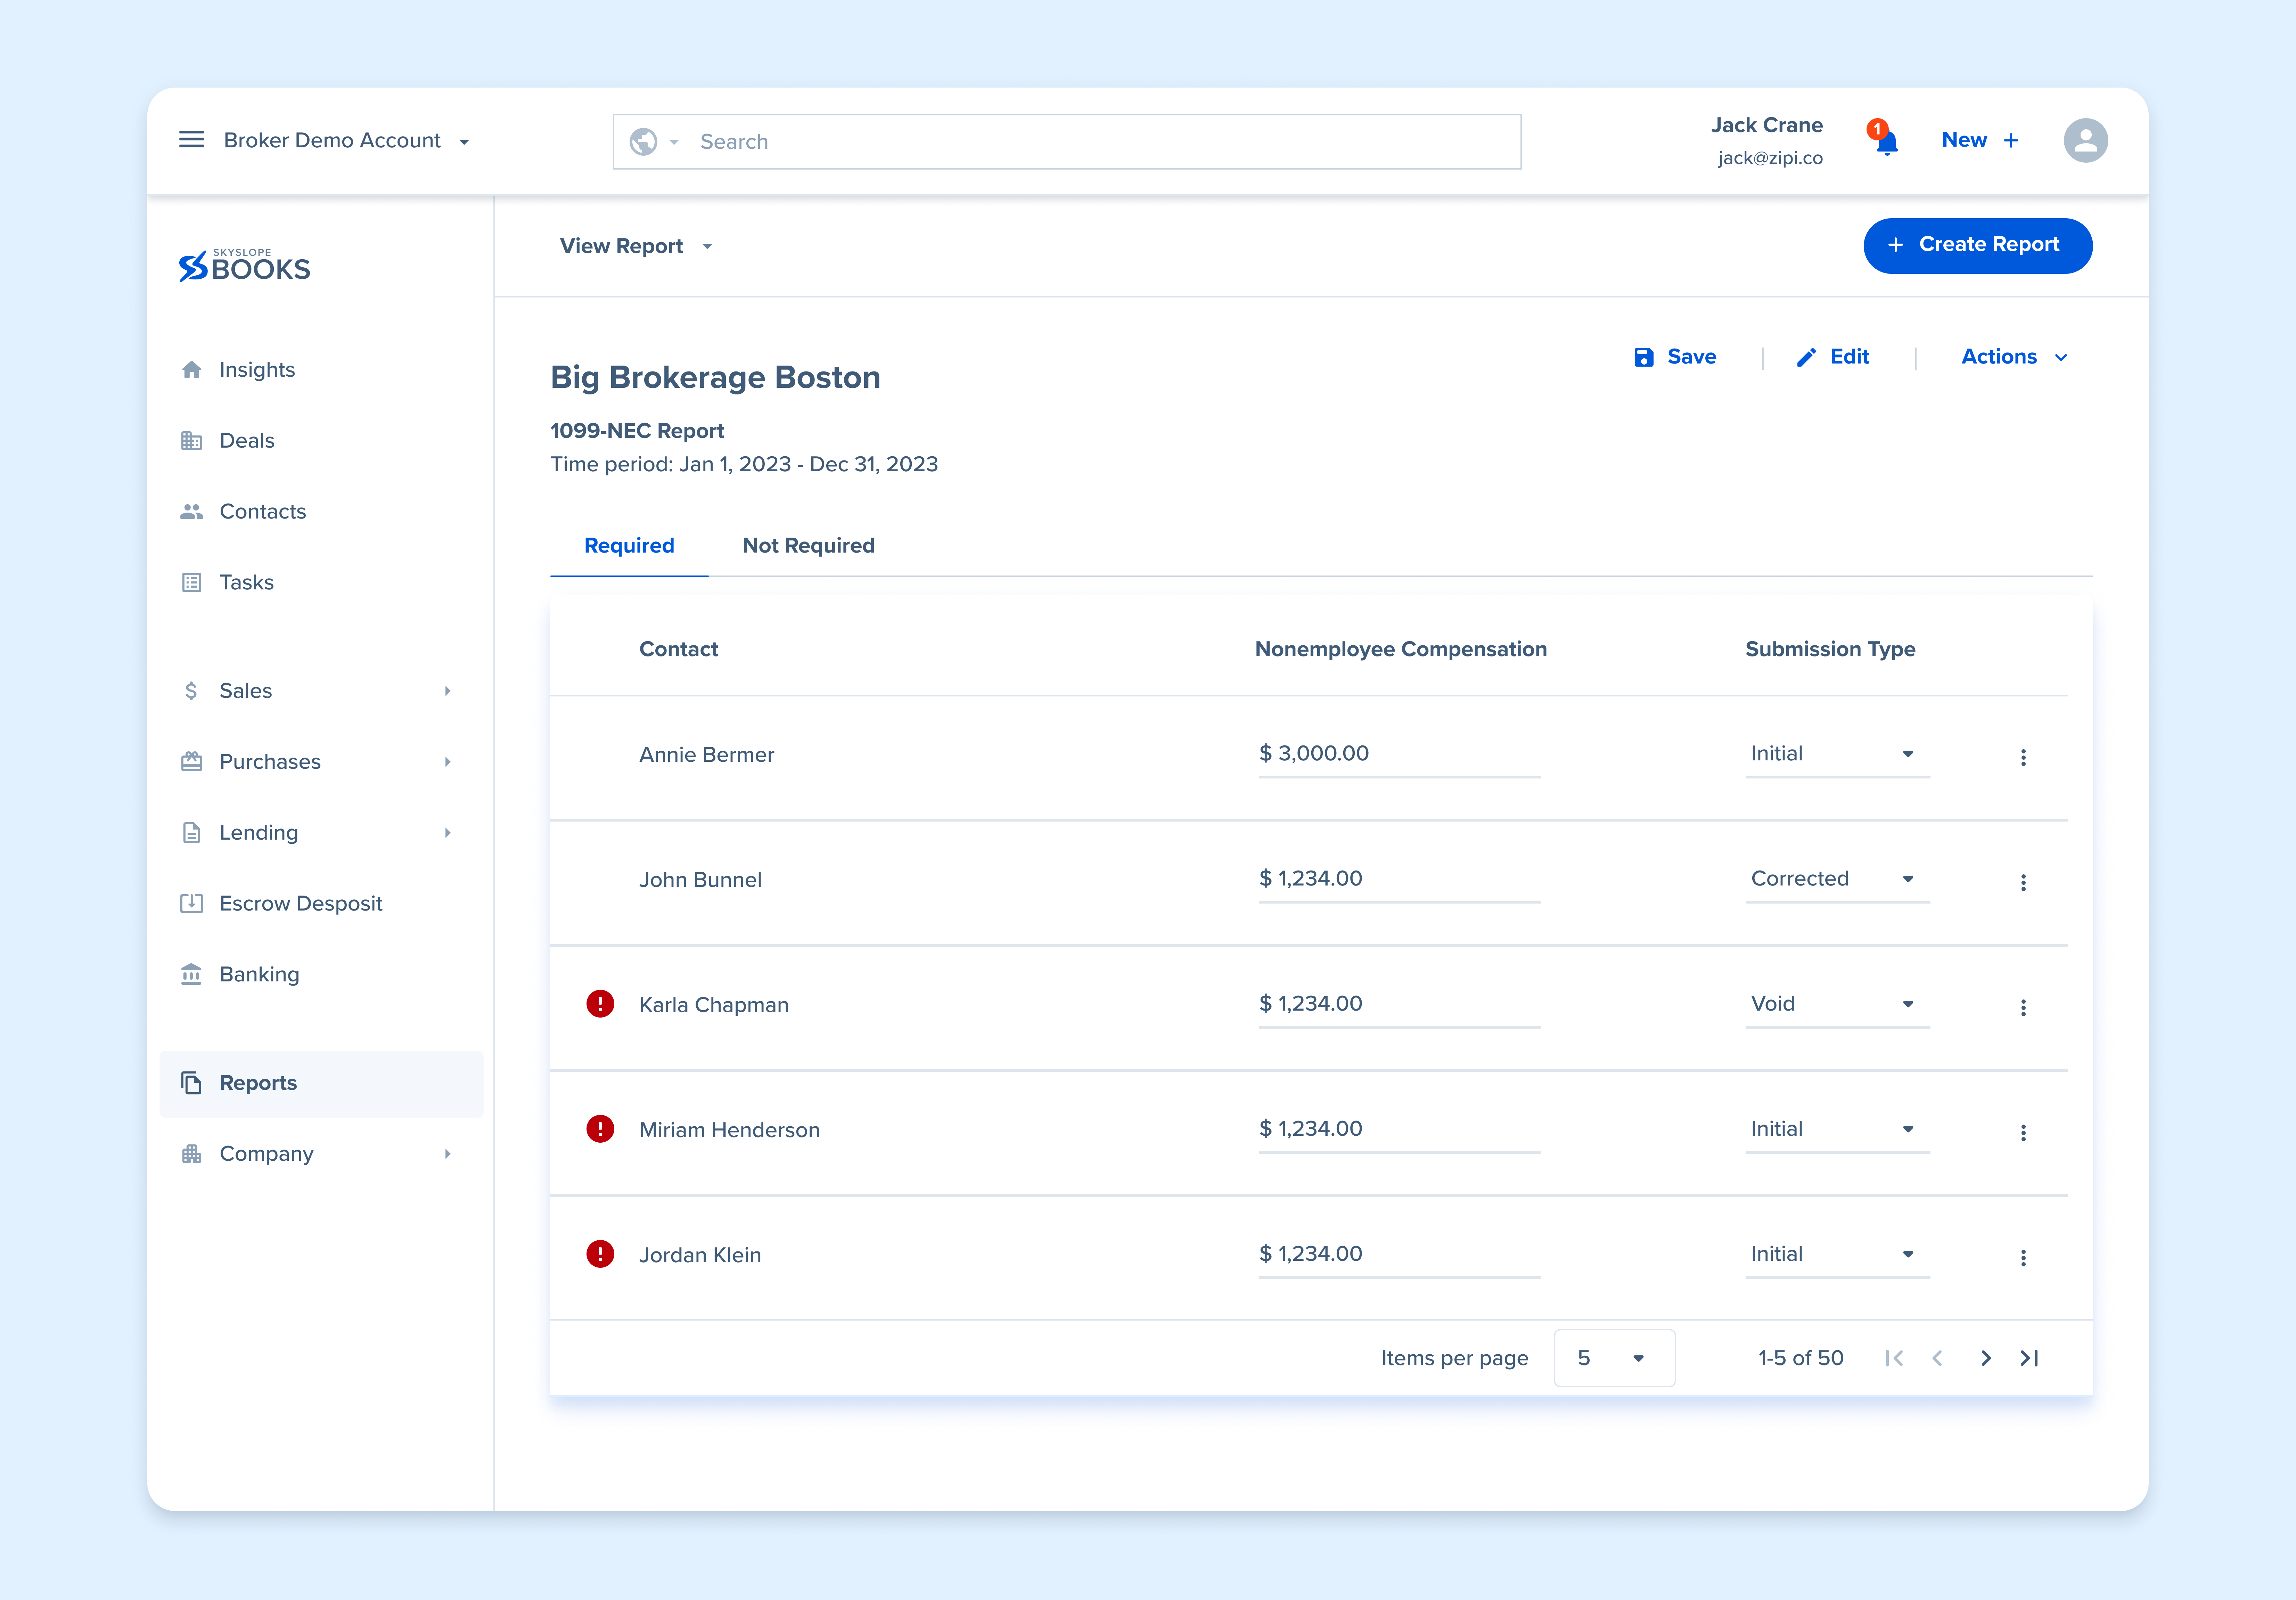
Task: Click the red alert icon beside Miriam Henderson
Action: pyautogui.click(x=600, y=1129)
